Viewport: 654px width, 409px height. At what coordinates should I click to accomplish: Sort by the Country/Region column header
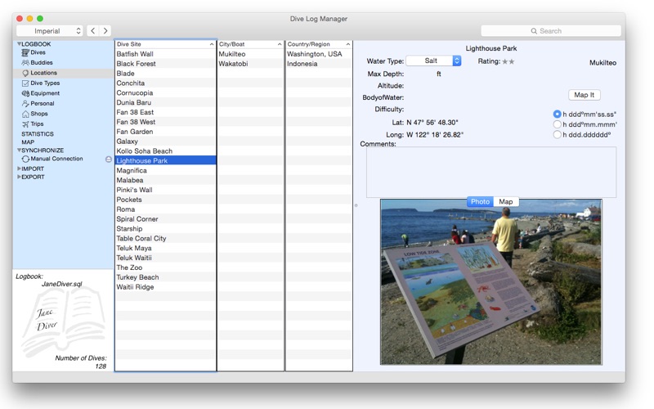[x=319, y=44]
